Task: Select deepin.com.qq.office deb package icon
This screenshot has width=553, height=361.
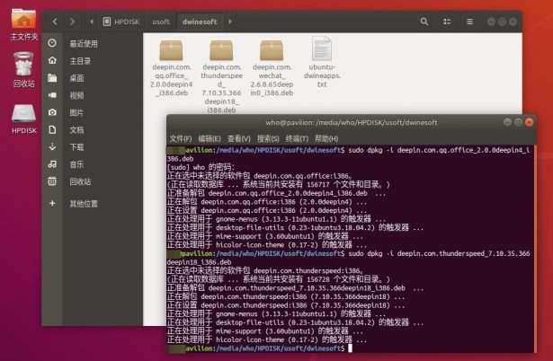Action: click(171, 50)
